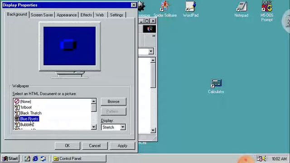Open the Display stretch dropdown

coord(123,127)
